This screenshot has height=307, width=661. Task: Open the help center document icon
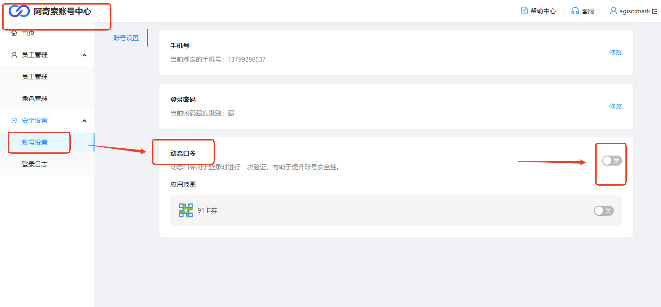coord(525,10)
